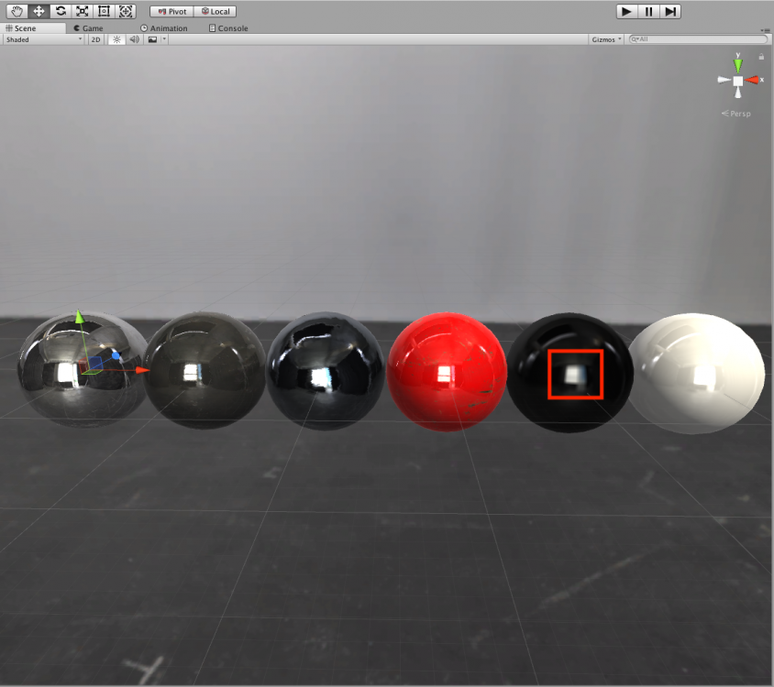Click the orientation gizmo center cube
This screenshot has width=774, height=687.
pyautogui.click(x=737, y=81)
